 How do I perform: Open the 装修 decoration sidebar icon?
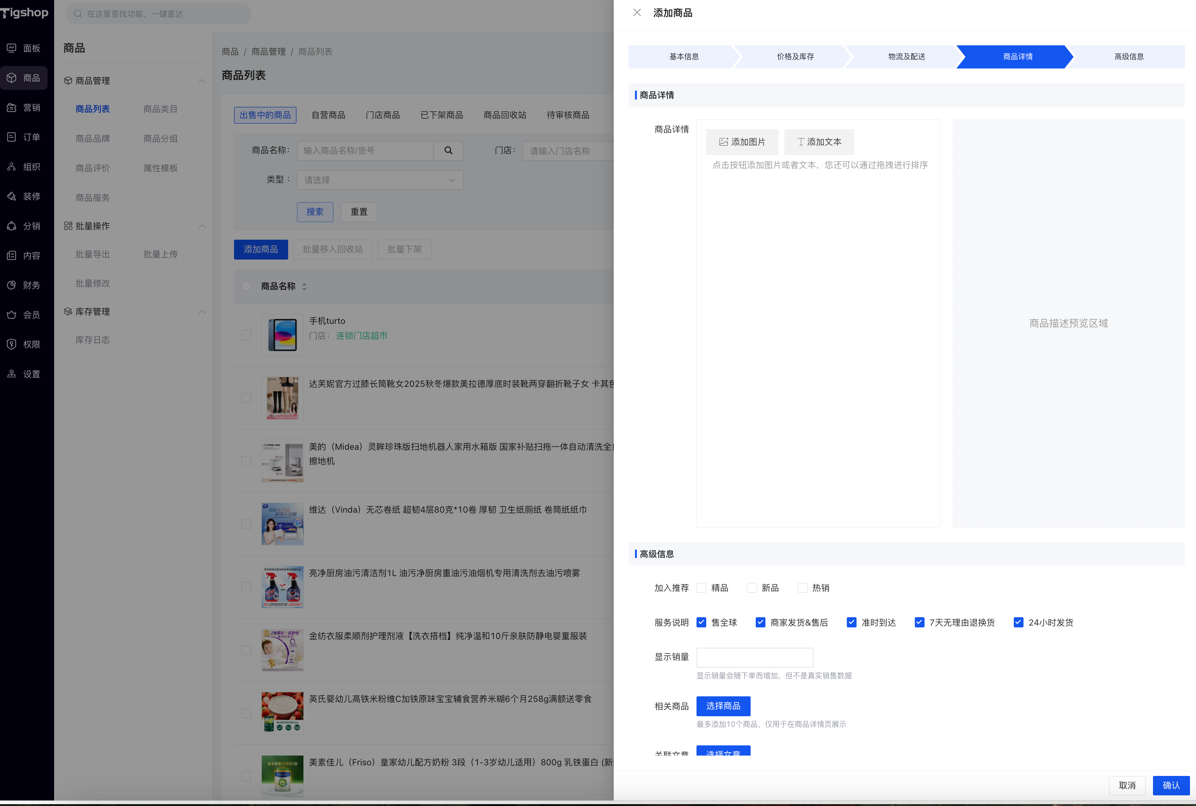pyautogui.click(x=12, y=196)
